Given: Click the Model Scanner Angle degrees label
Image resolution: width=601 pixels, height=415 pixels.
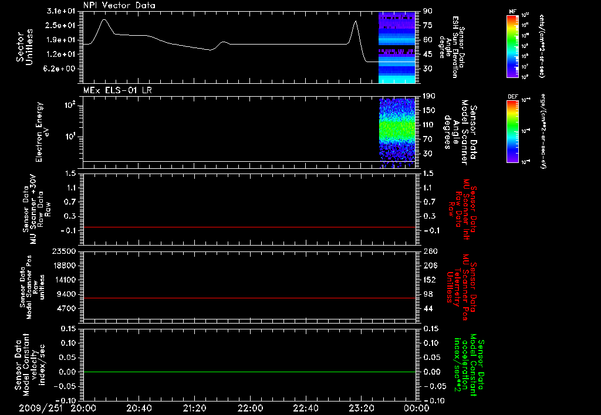Looking at the screenshot, I should point(460,132).
